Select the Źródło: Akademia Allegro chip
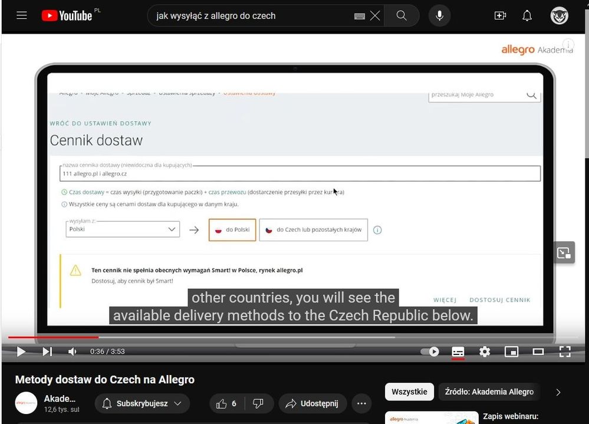 pyautogui.click(x=489, y=392)
